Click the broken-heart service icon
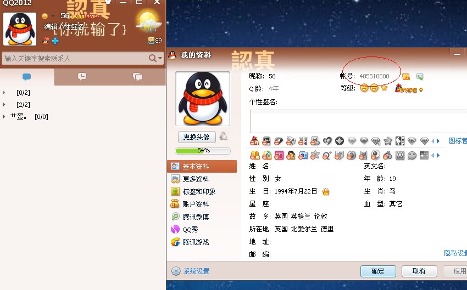Image resolution: width=467 pixels, height=290 pixels. [327, 140]
